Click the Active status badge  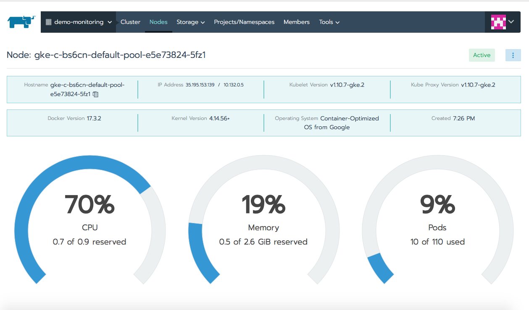[482, 55]
